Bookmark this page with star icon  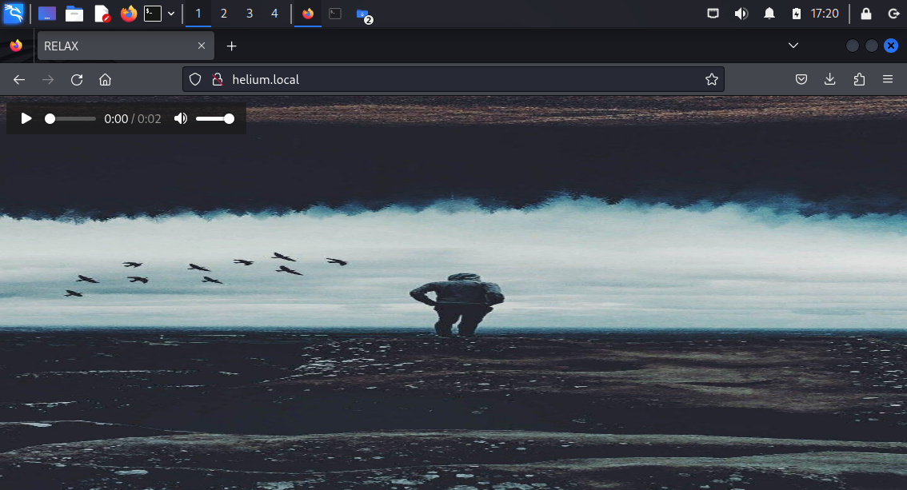pyautogui.click(x=711, y=79)
